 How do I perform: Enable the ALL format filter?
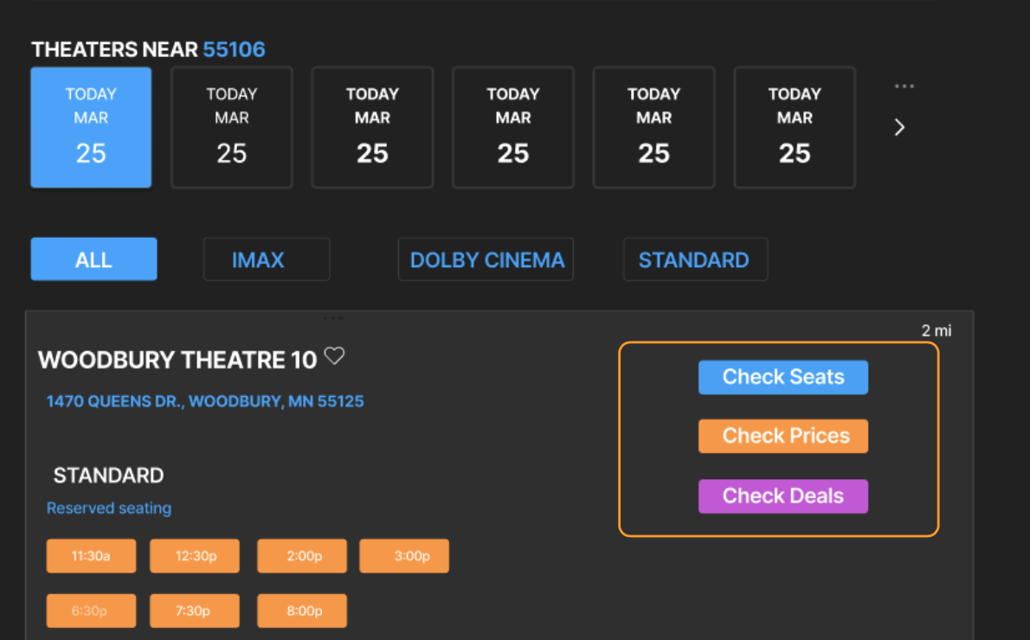(93, 259)
